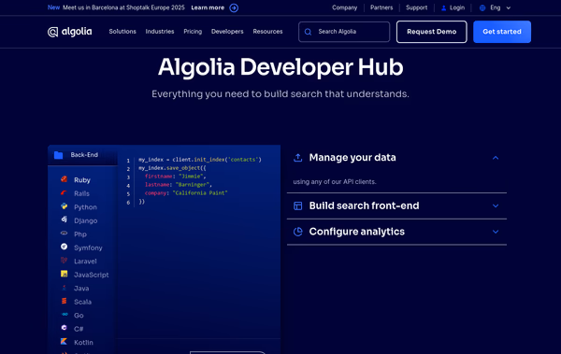The image size is (561, 354).
Task: Click the Configure analytics heading
Action: pyautogui.click(x=357, y=232)
